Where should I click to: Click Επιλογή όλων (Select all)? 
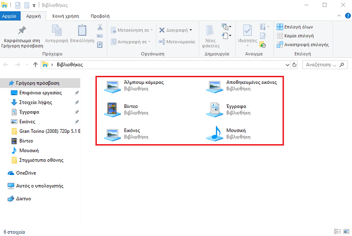point(295,27)
